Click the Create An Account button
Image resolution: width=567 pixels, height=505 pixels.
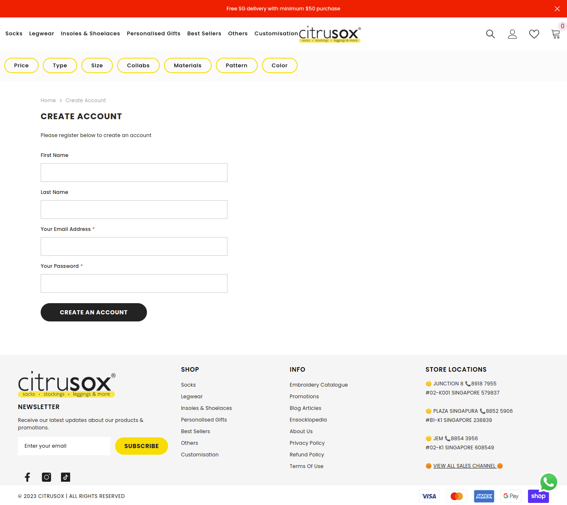click(94, 312)
